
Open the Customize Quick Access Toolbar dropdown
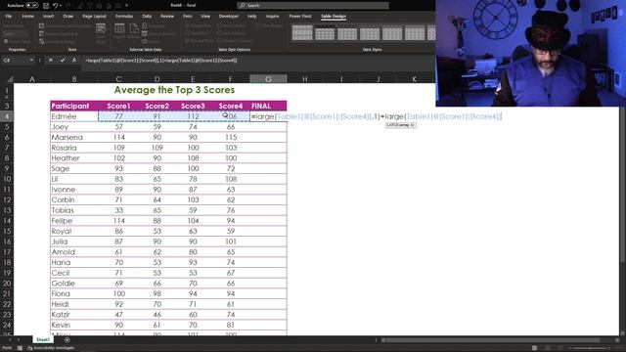(x=126, y=6)
